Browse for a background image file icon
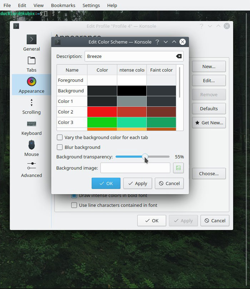The height and width of the screenshot is (289, 250). tap(178, 168)
